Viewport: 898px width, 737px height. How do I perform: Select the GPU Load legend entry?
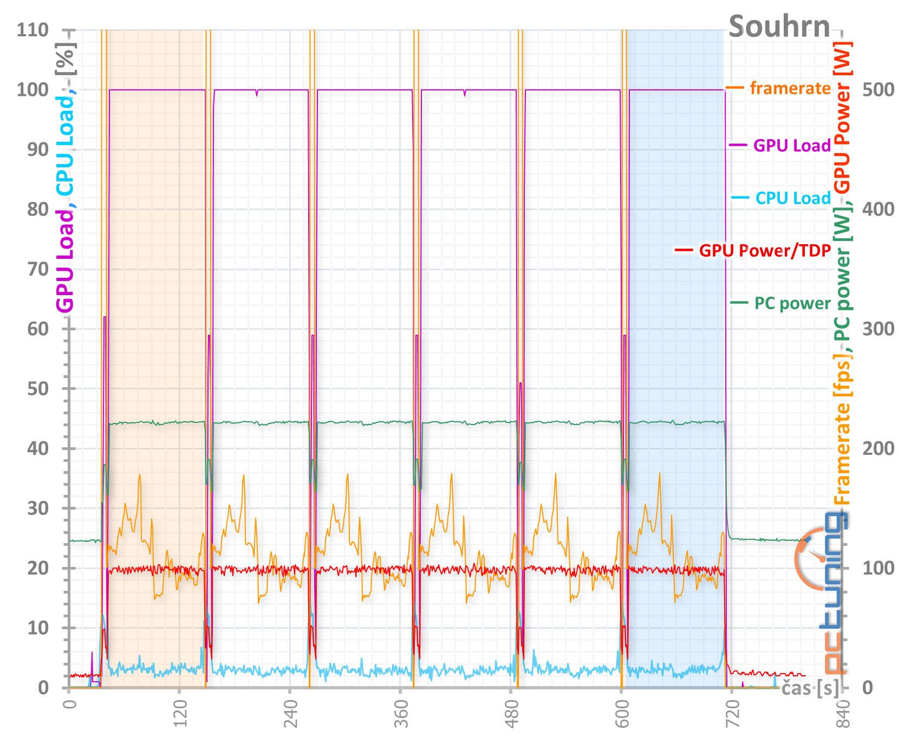pyautogui.click(x=779, y=145)
